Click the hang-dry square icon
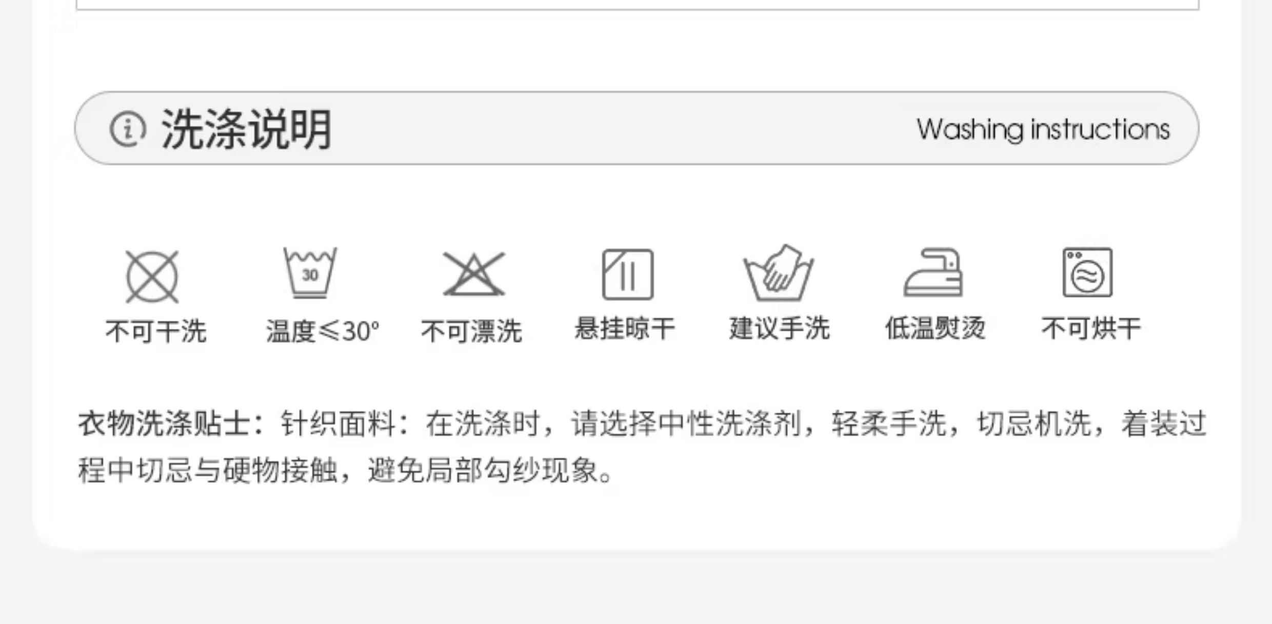This screenshot has height=624, width=1272. pos(628,275)
